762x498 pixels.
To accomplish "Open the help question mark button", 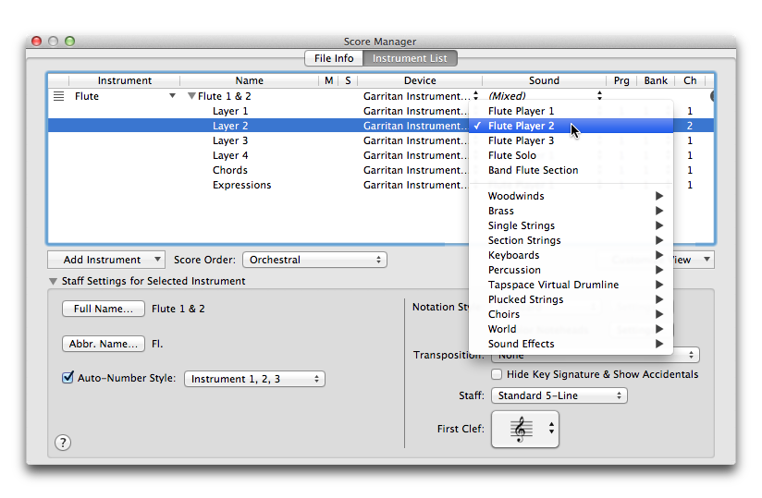I will pos(63,443).
